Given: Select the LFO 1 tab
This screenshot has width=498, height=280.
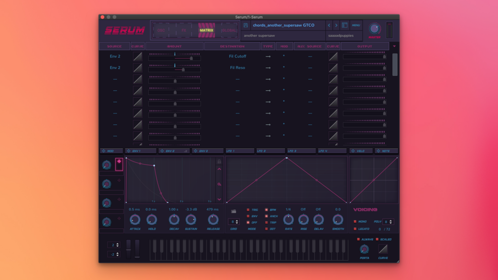Looking at the screenshot, I should [x=239, y=151].
